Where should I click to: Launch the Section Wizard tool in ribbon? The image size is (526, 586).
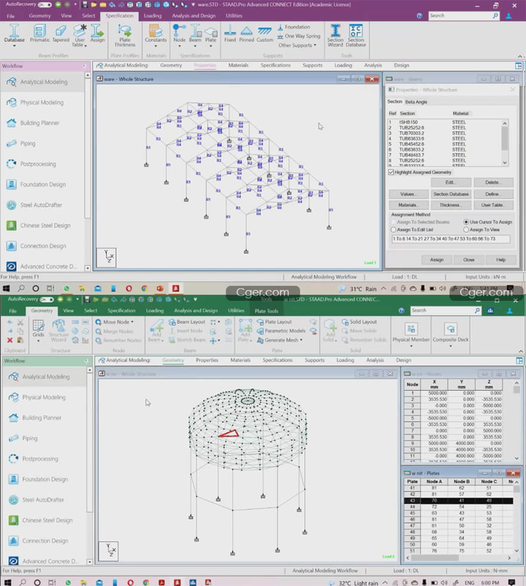[335, 36]
